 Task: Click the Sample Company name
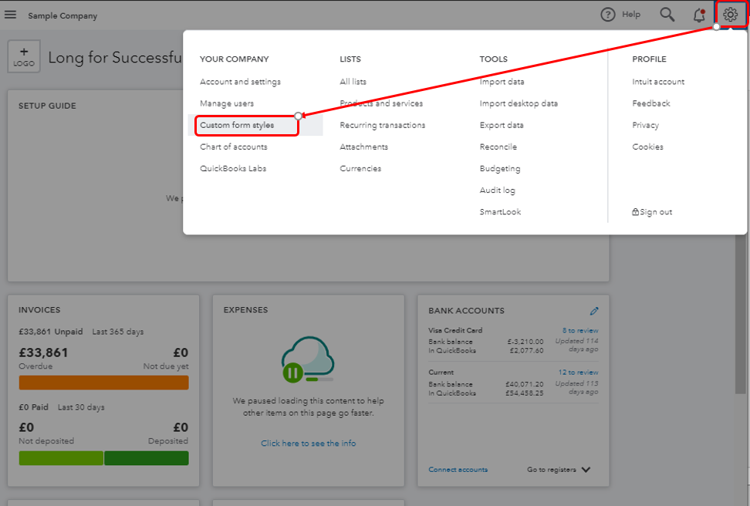[62, 15]
